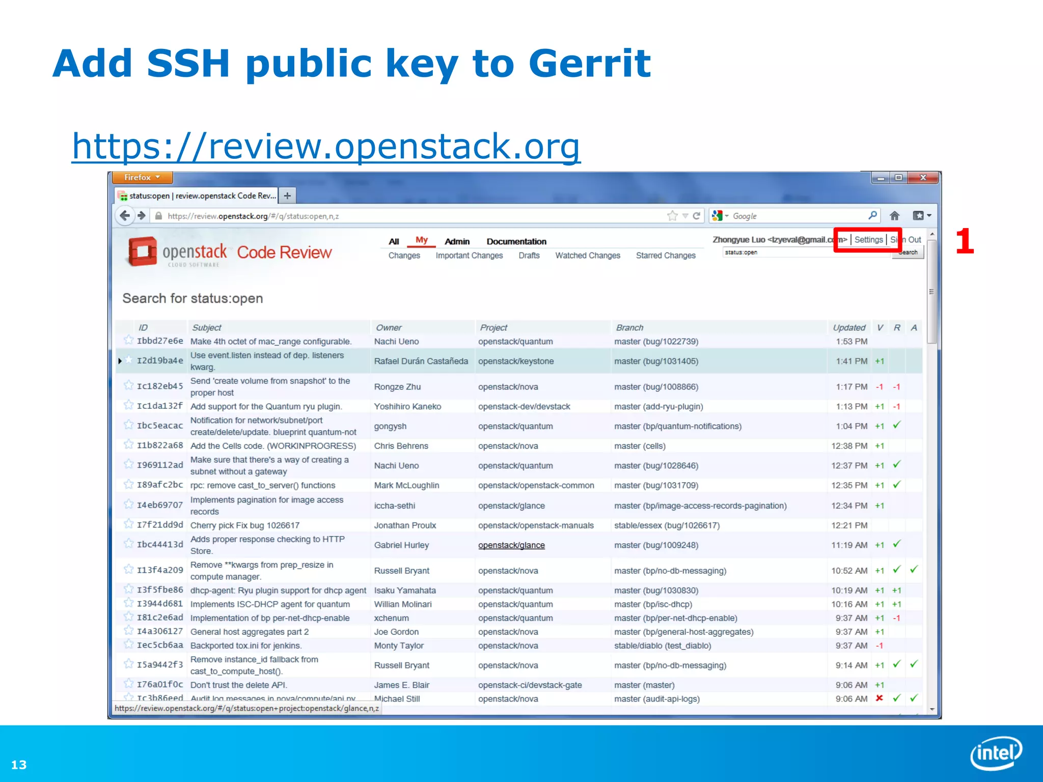The image size is (1043, 782).
Task: Open change 'General host aggregates part 2'
Action: [x=250, y=632]
